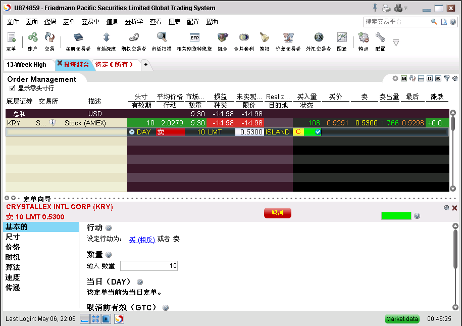This screenshot has width=462, height=326.
Task: Expand the toolbar overflow triangle after 配置
Action: point(396,42)
